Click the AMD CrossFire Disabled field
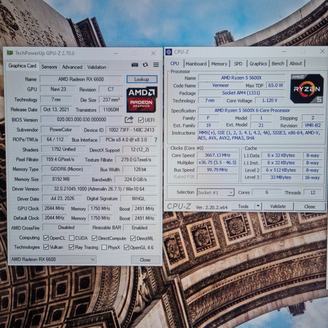The height and width of the screenshot is (328, 328). (x=67, y=227)
